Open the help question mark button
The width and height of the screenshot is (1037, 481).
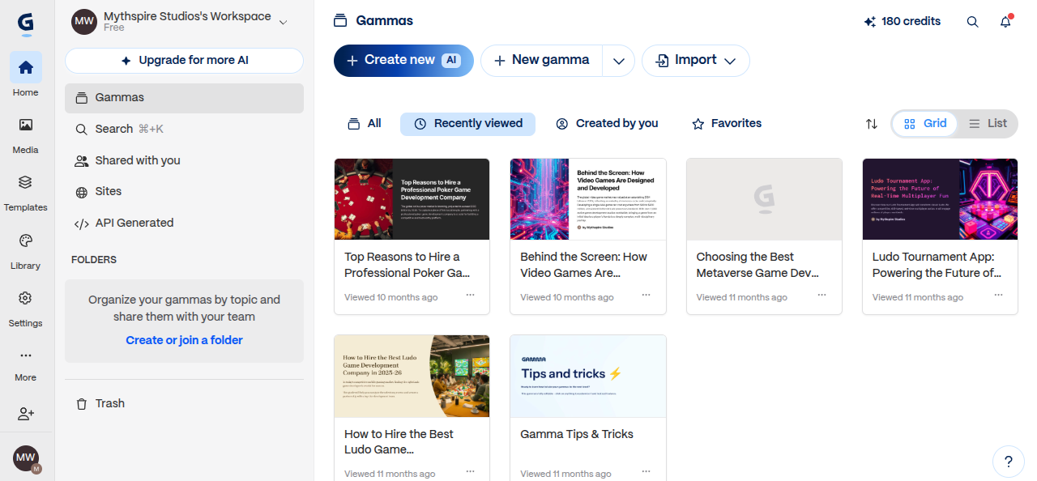pos(1009,462)
